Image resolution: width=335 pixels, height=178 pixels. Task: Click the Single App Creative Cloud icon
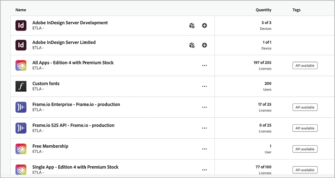21,170
